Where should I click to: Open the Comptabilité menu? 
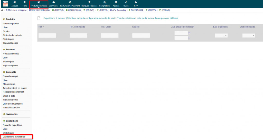[x=105, y=4]
